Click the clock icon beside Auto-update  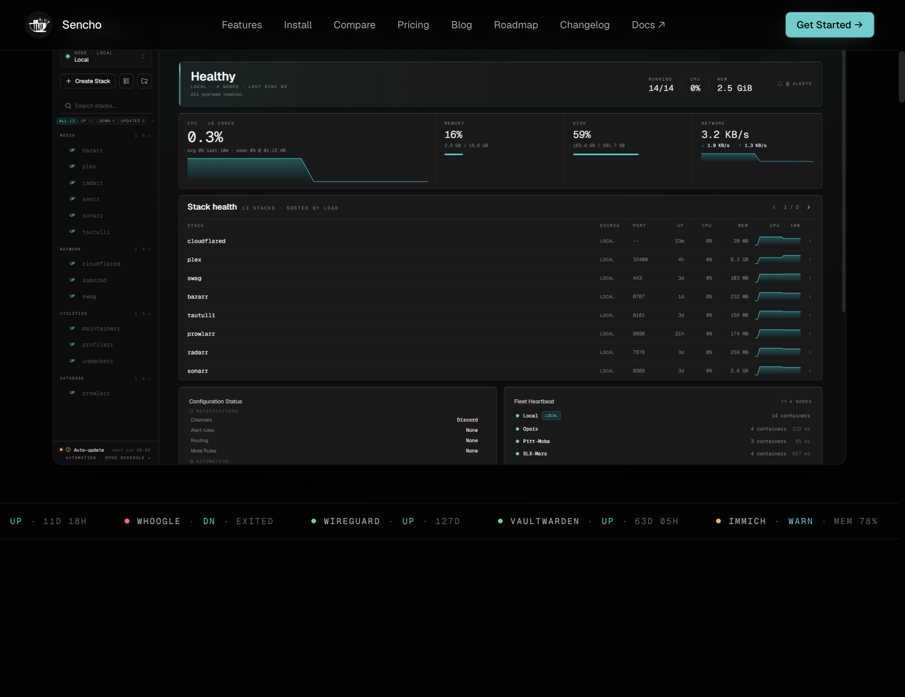[x=68, y=450]
